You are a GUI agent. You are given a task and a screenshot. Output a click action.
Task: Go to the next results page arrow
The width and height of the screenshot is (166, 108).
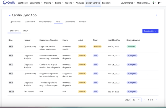click(x=156, y=100)
